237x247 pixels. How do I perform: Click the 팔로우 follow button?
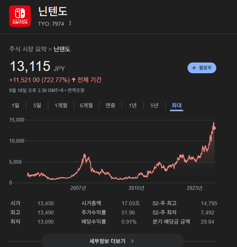click(x=202, y=68)
